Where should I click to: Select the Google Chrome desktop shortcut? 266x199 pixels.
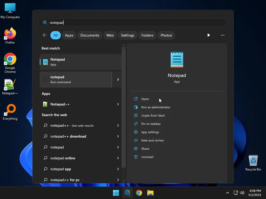(10, 63)
